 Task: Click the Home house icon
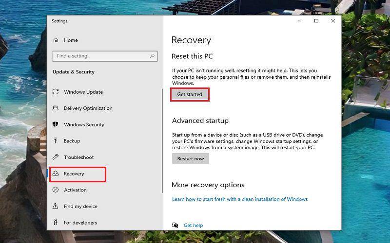(x=56, y=40)
